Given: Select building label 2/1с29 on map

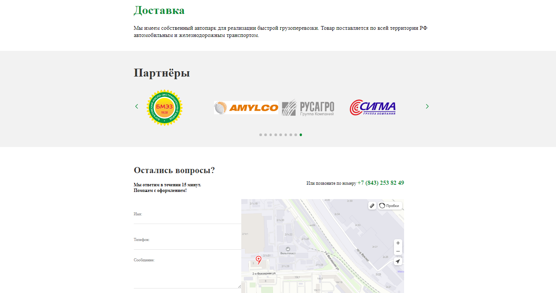Looking at the screenshot, I should [x=285, y=266].
